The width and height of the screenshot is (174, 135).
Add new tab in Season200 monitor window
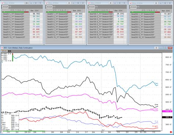(x=138, y=7)
